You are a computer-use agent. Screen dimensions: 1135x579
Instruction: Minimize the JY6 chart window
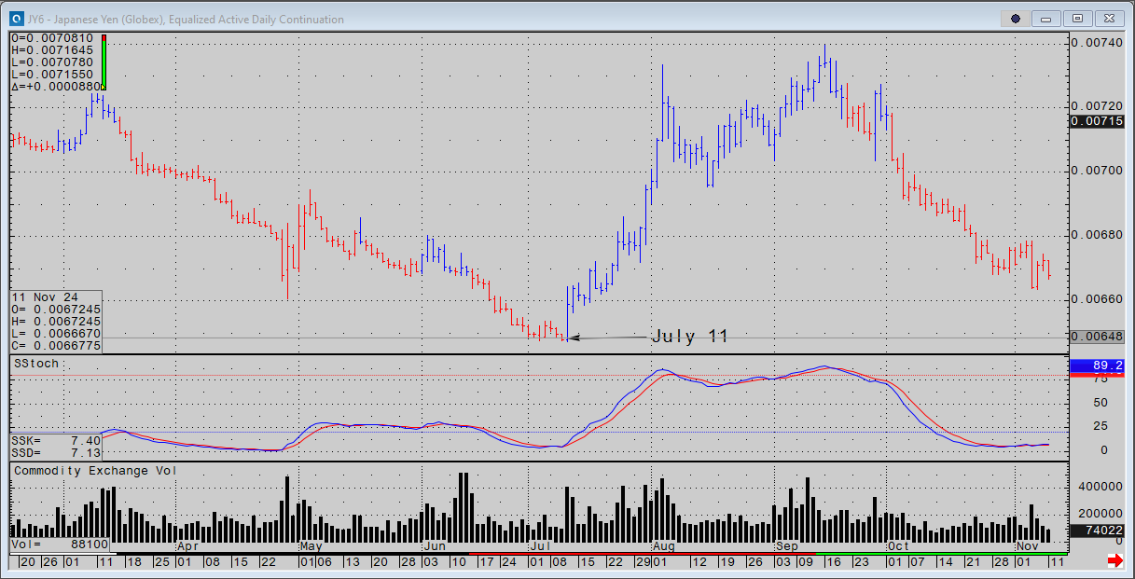(1046, 19)
